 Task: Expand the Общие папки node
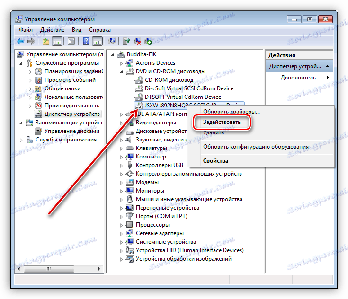click(x=30, y=89)
